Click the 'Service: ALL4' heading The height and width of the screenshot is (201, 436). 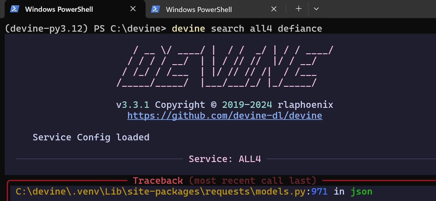225,159
